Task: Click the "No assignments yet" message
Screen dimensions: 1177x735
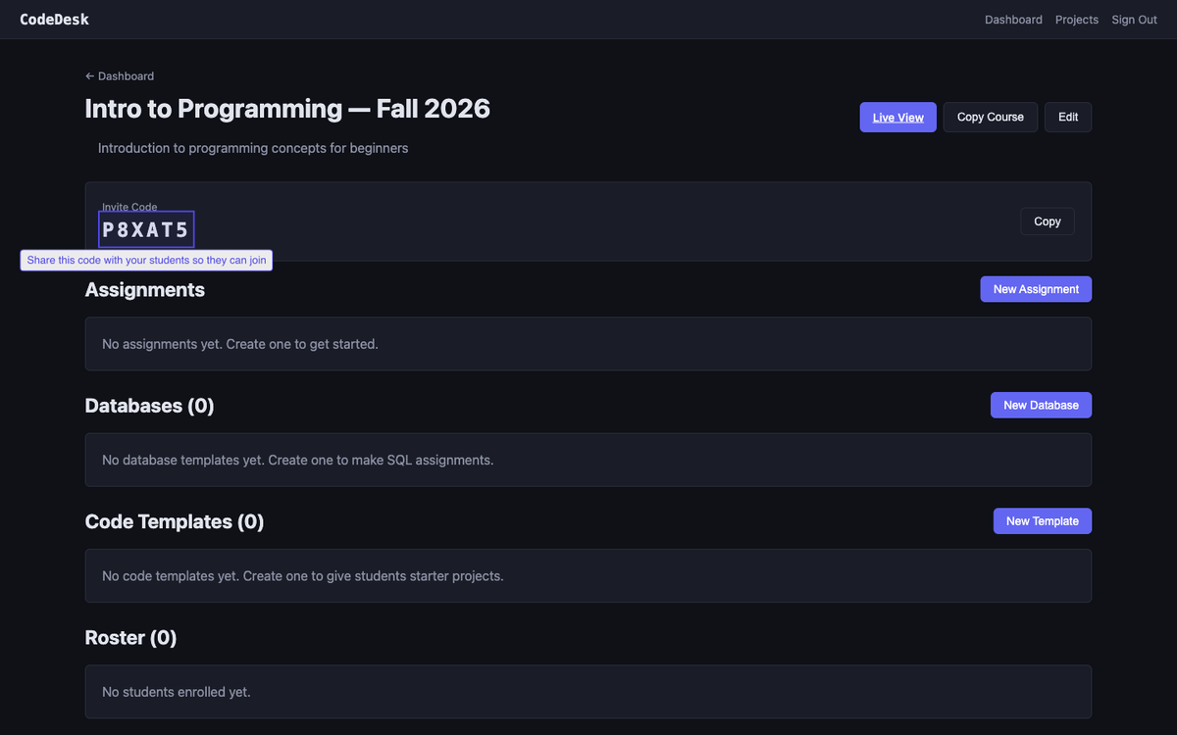Action: click(240, 344)
